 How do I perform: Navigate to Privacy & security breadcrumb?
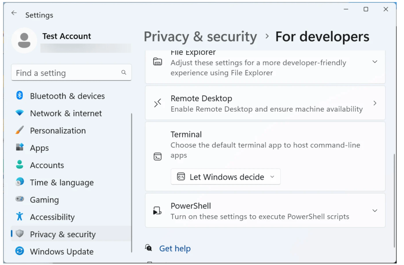click(200, 37)
